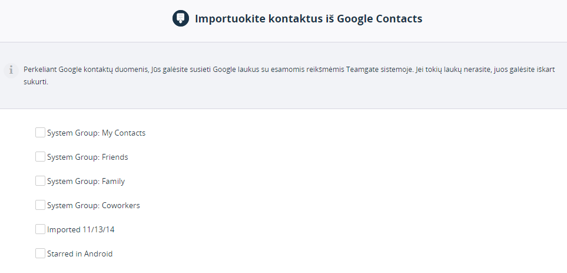Tick the System Group: Family checkbox

(x=40, y=180)
